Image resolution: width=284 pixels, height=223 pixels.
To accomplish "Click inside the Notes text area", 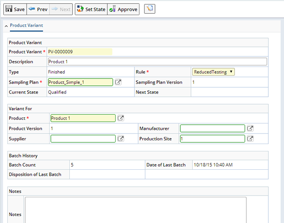I will 136,210.
